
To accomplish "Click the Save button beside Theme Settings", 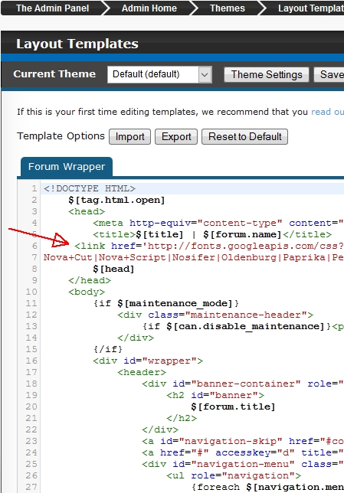I will coord(329,74).
